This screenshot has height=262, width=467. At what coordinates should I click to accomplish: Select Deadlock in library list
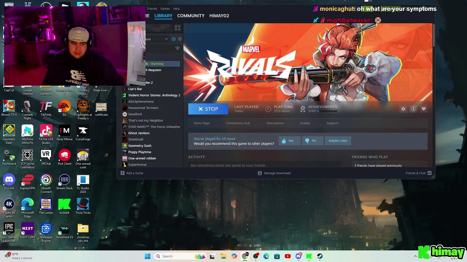pos(132,114)
